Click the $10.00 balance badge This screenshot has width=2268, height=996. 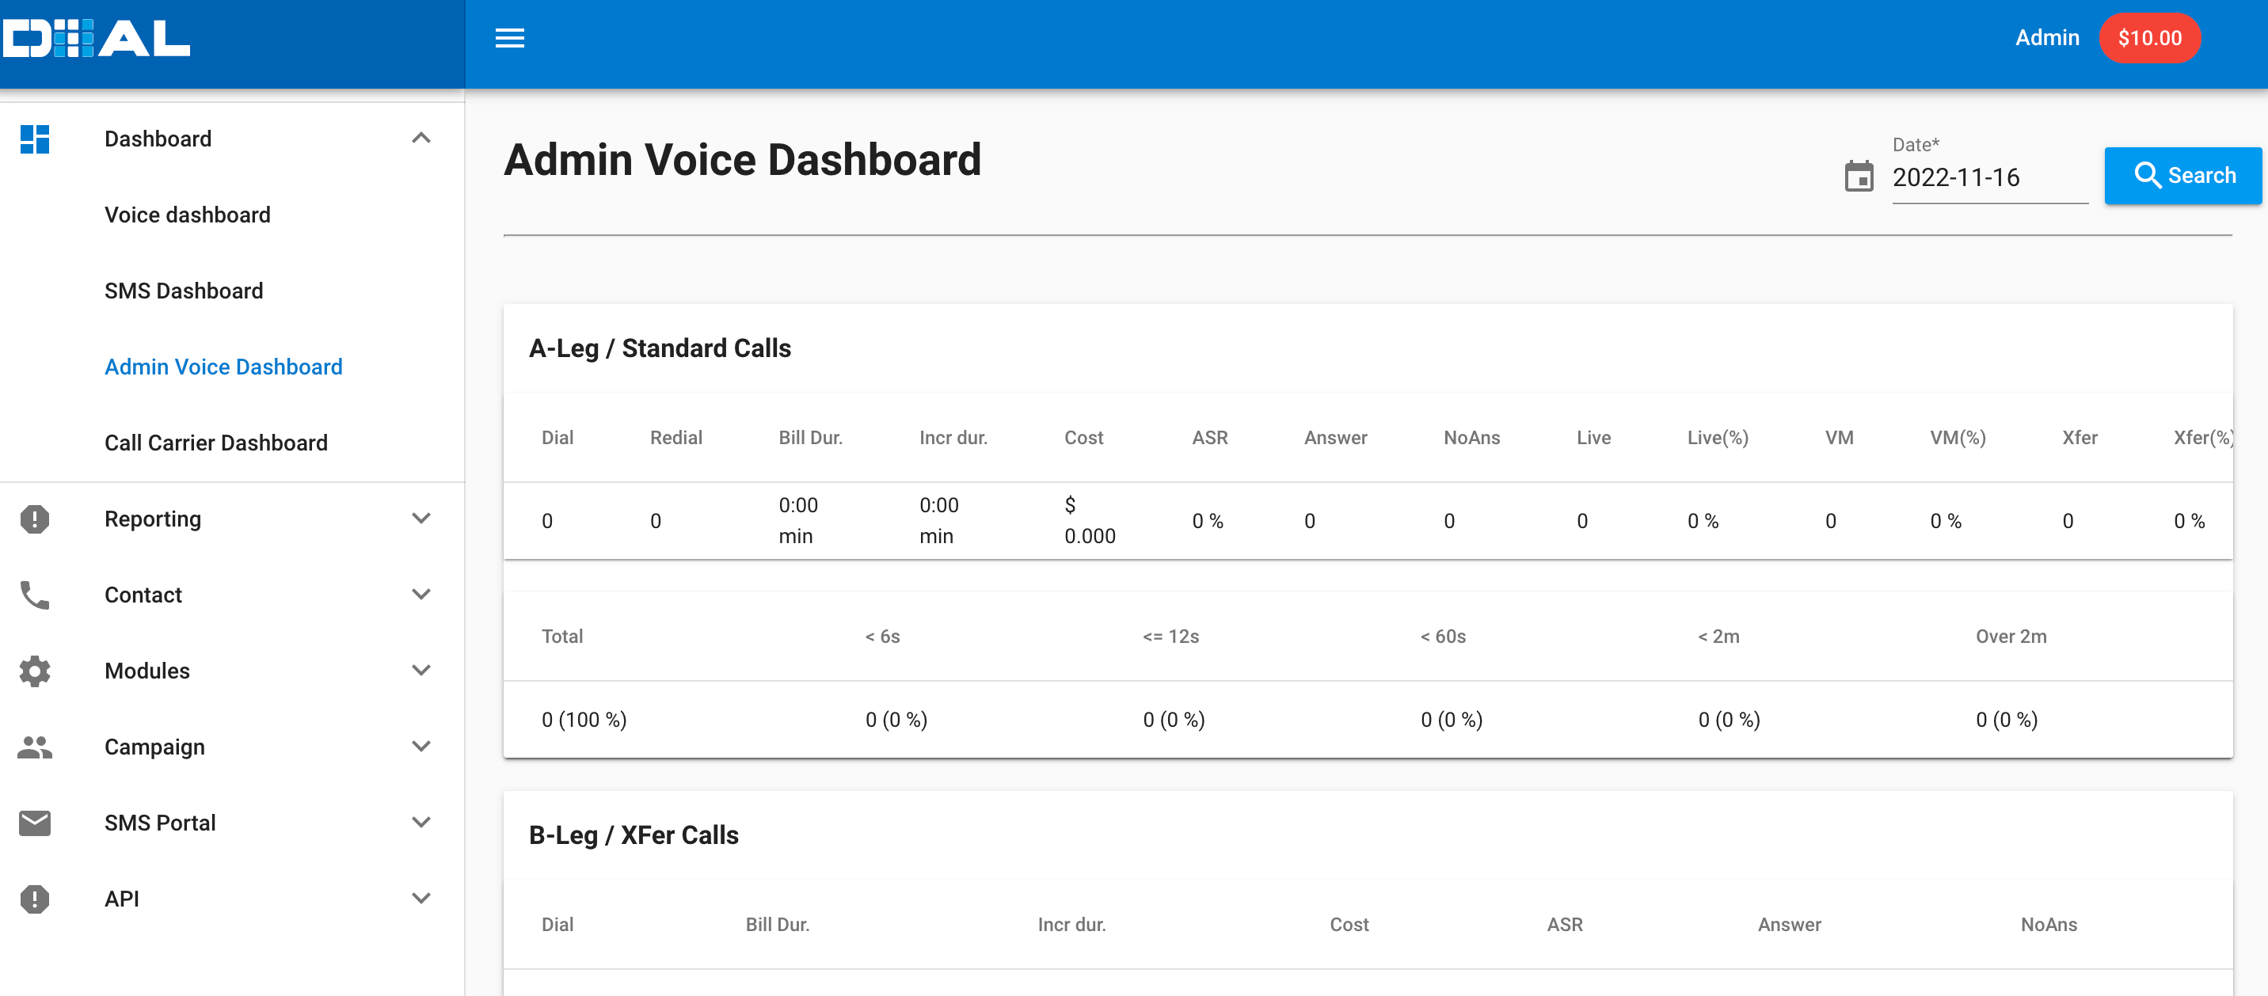[2149, 38]
